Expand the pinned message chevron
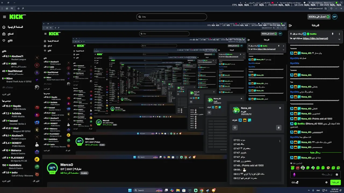 [x=339, y=39]
